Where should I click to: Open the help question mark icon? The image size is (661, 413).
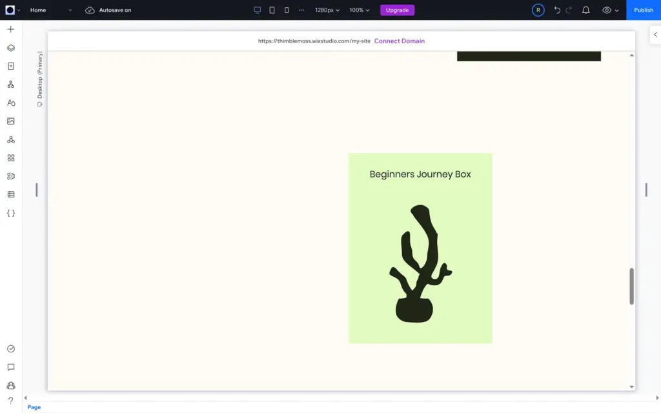11,400
